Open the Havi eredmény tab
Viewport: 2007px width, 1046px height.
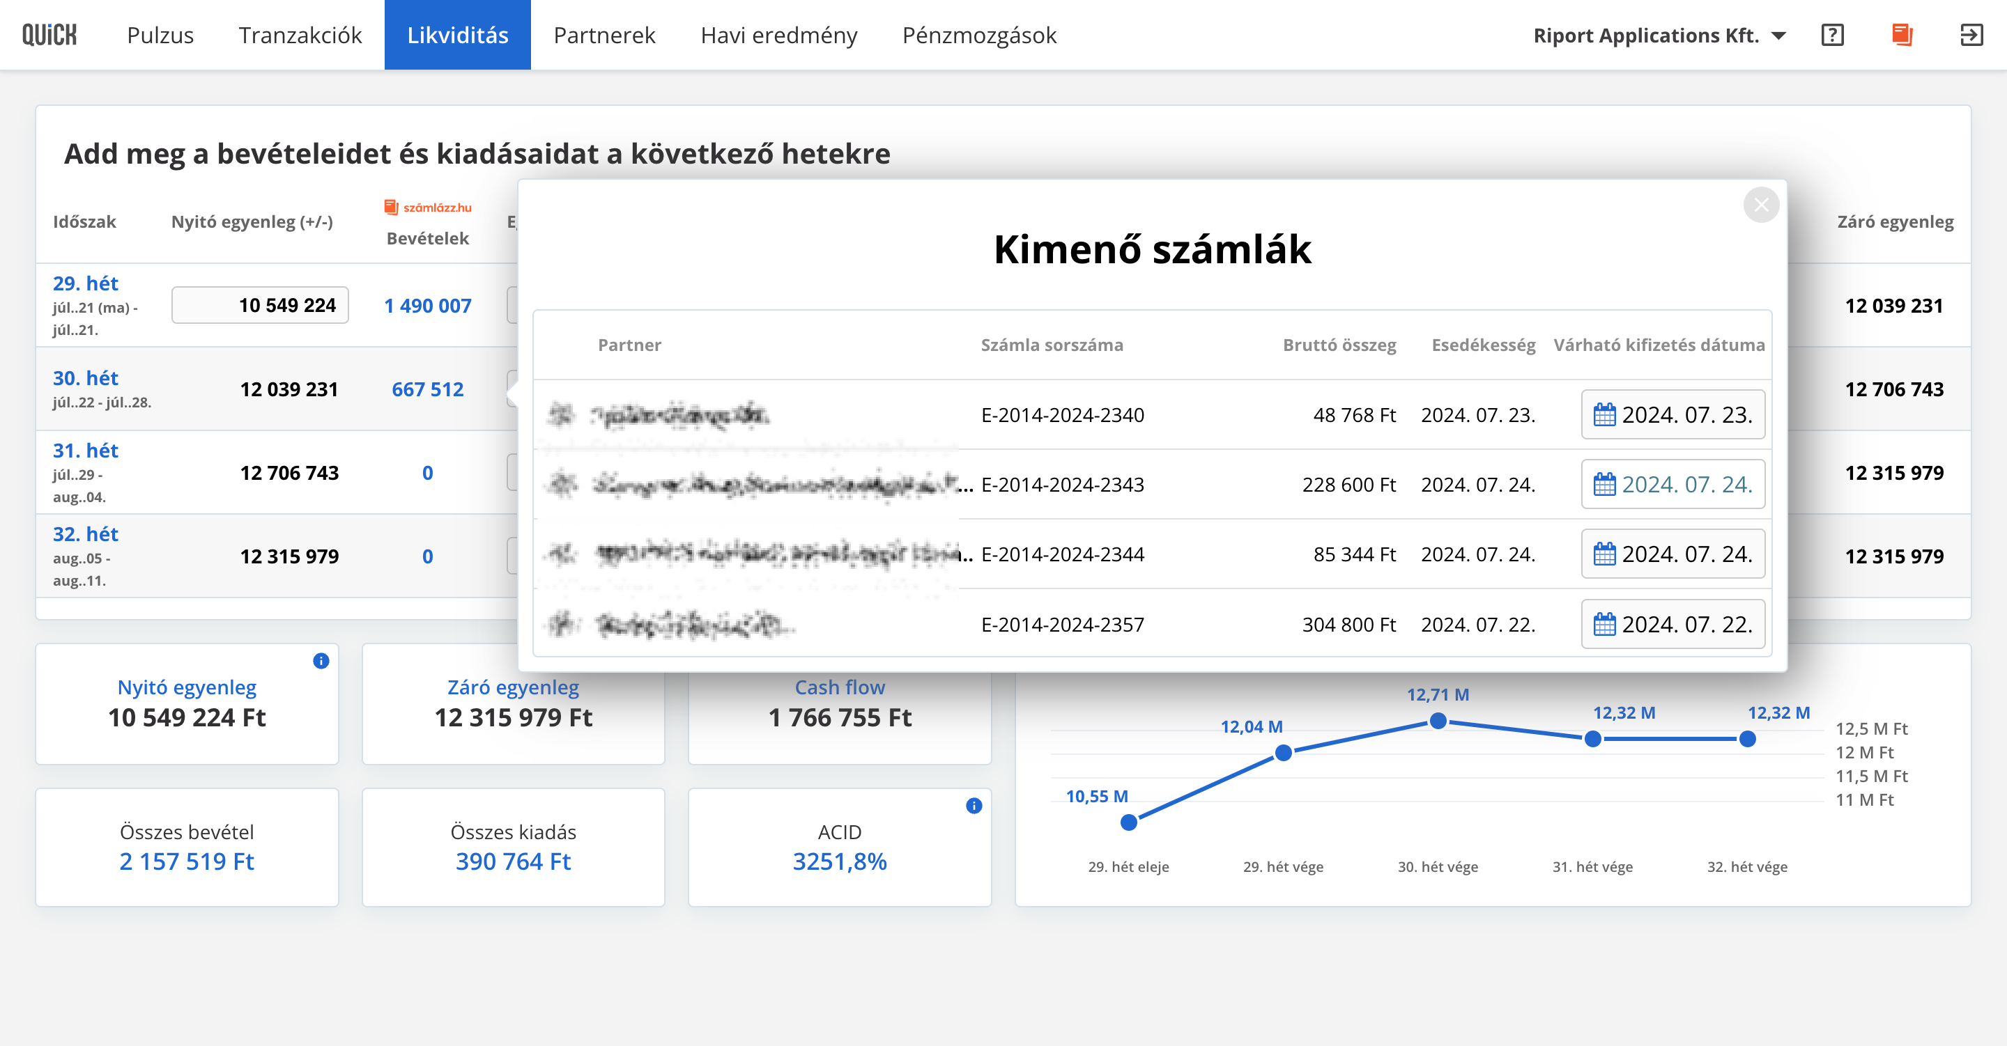coord(778,35)
